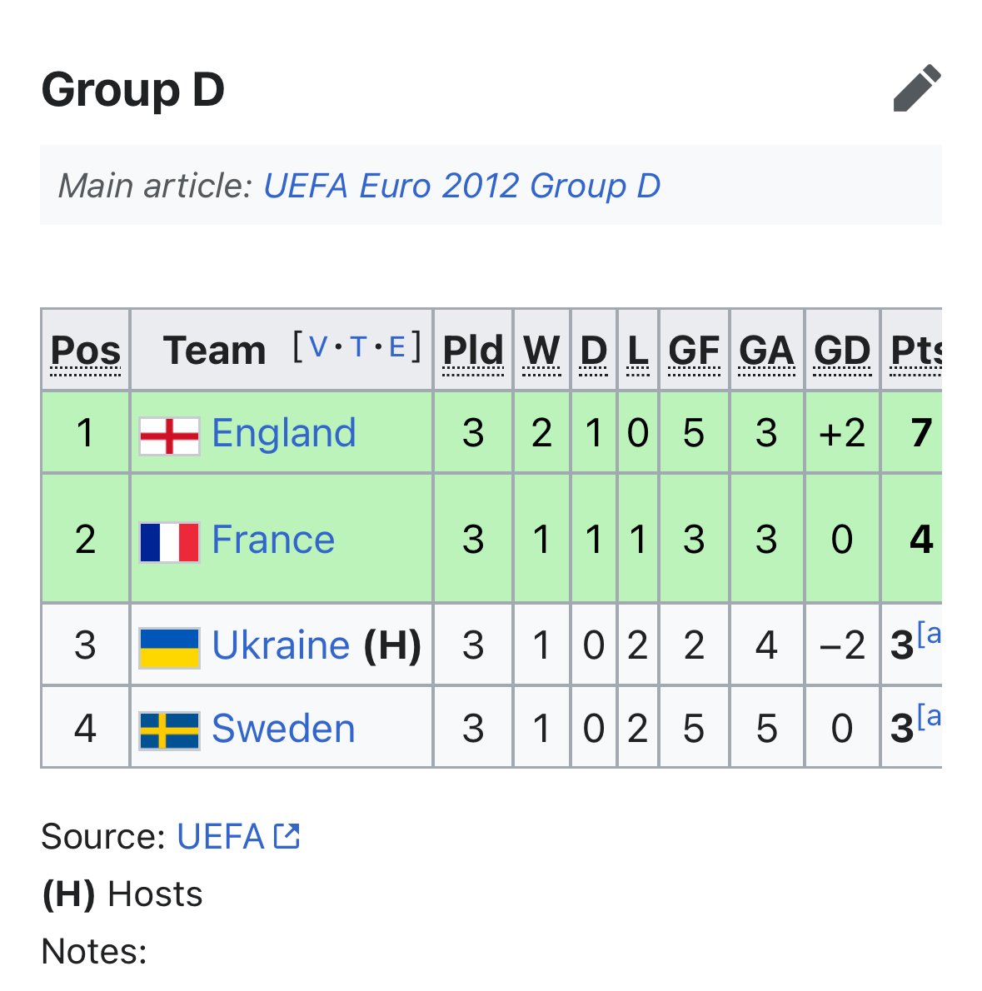Click the V view template link
The image size is (982, 991).
(318, 346)
